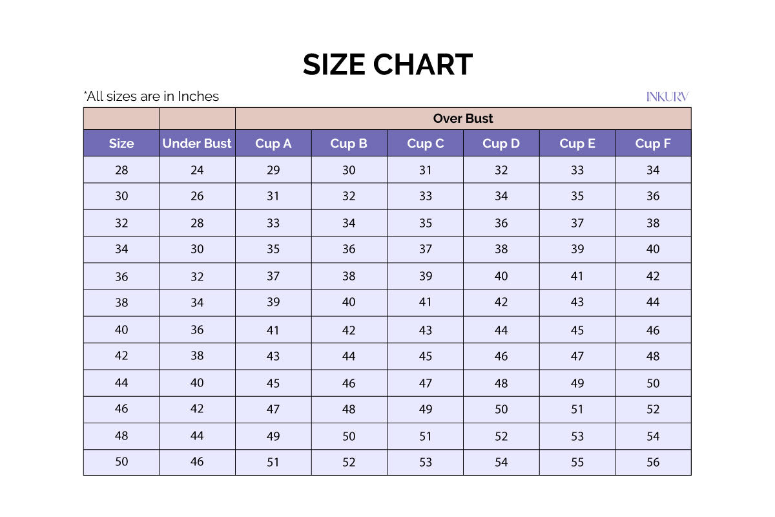This screenshot has height=517, width=775.
Task: Click the Cup B column header
Action: (349, 143)
